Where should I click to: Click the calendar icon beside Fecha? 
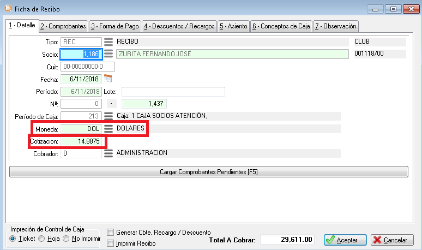(x=107, y=78)
